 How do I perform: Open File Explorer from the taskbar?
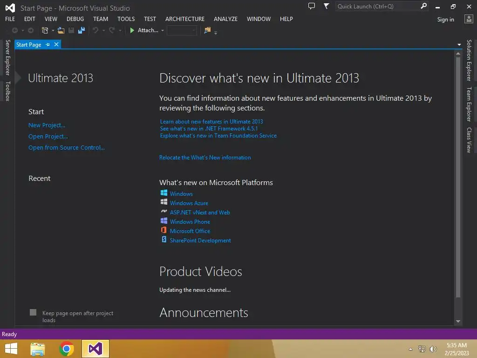coord(38,349)
